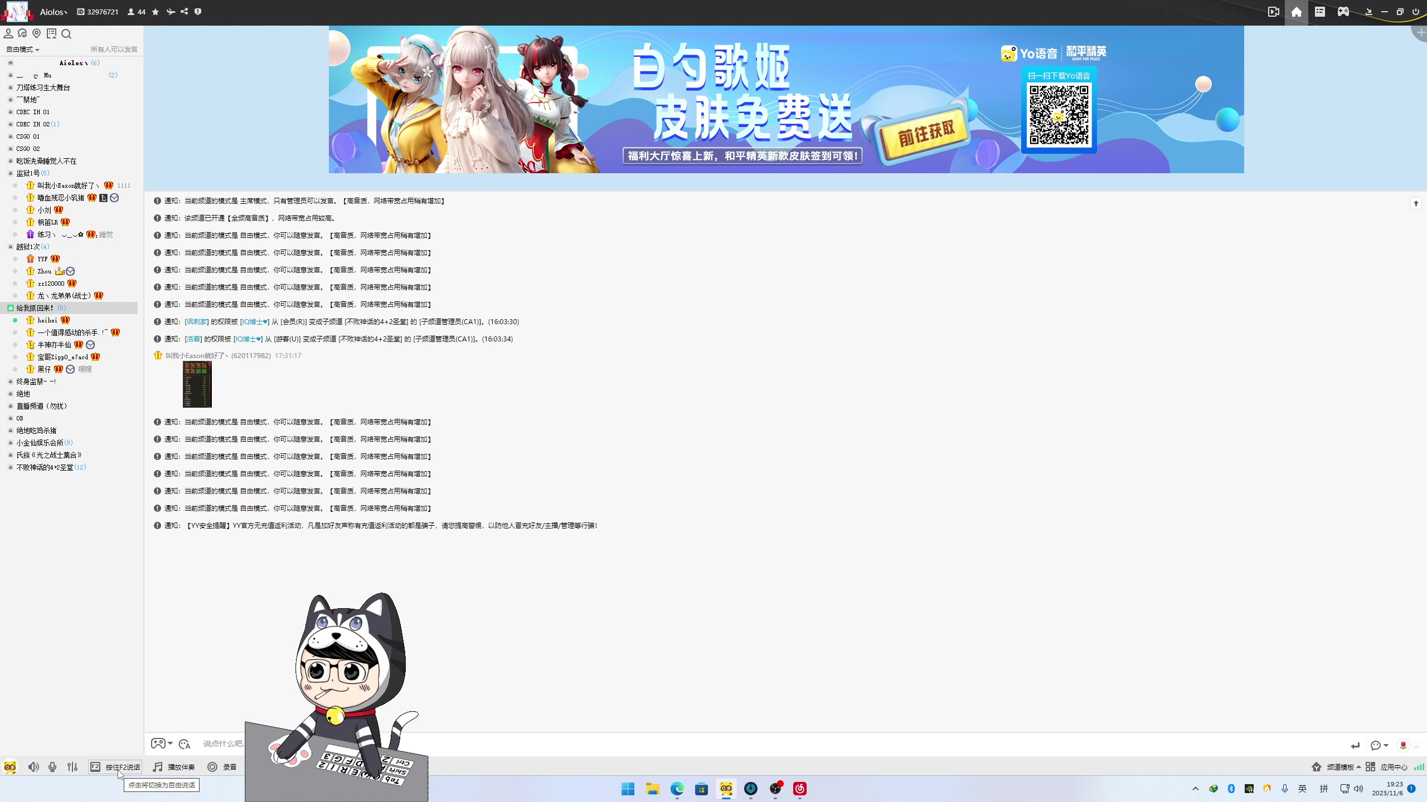Image resolution: width=1427 pixels, height=802 pixels.
Task: Open 频道模板 menu
Action: tap(1336, 767)
